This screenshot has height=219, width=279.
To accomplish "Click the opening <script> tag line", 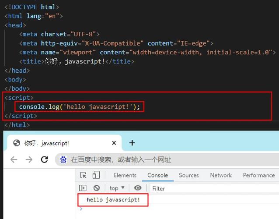I will pyautogui.click(x=19, y=98).
